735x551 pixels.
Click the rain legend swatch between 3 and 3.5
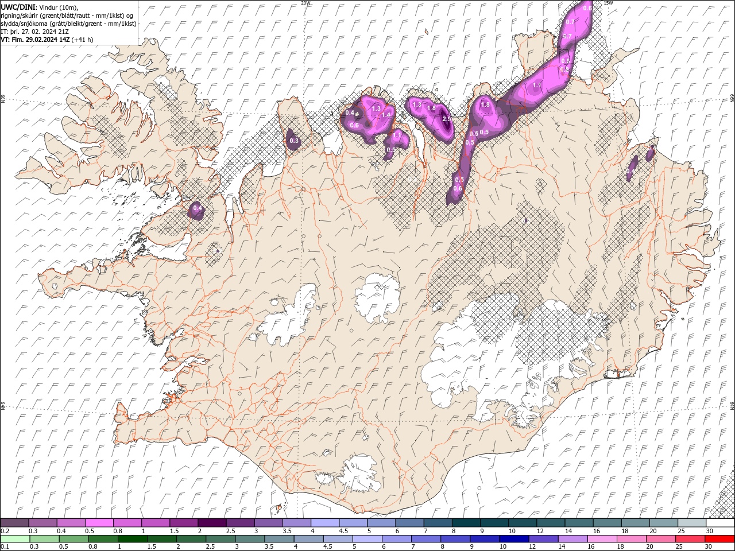[250, 538]
